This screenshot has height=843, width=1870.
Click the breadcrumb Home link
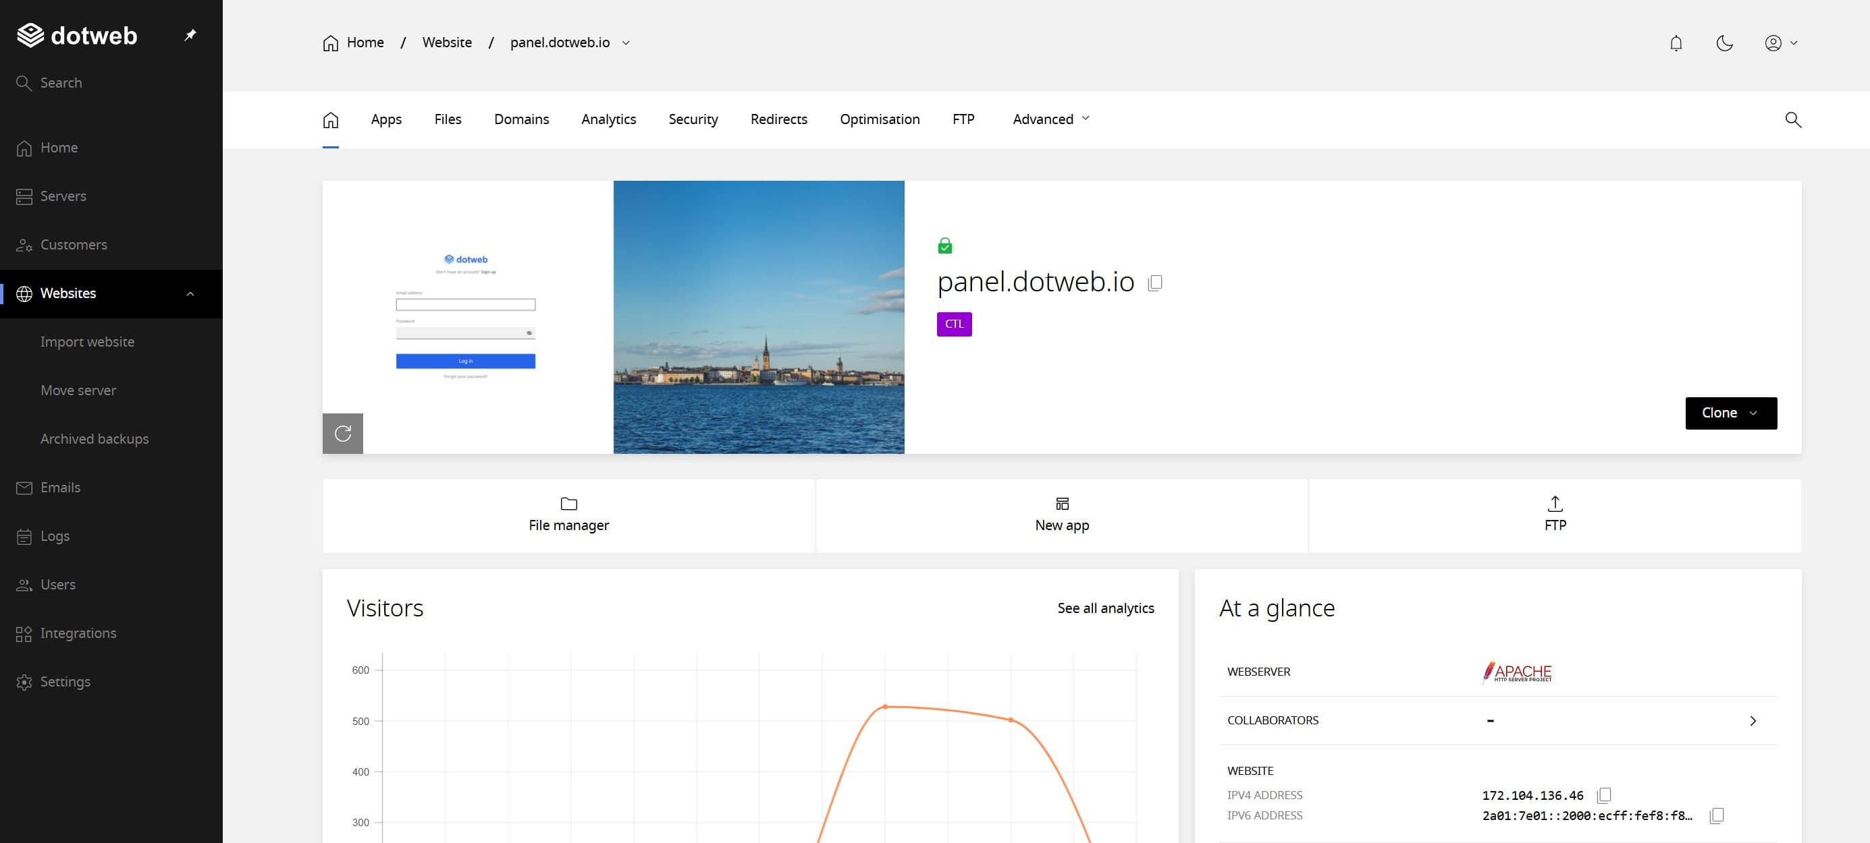pos(354,42)
